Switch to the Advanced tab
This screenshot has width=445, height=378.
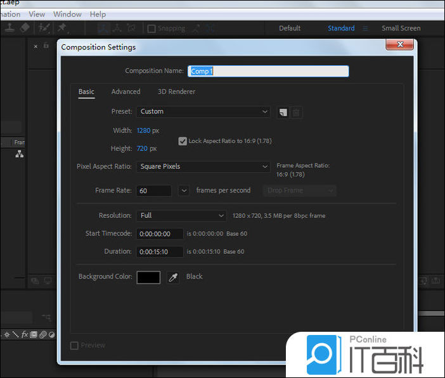click(x=126, y=92)
